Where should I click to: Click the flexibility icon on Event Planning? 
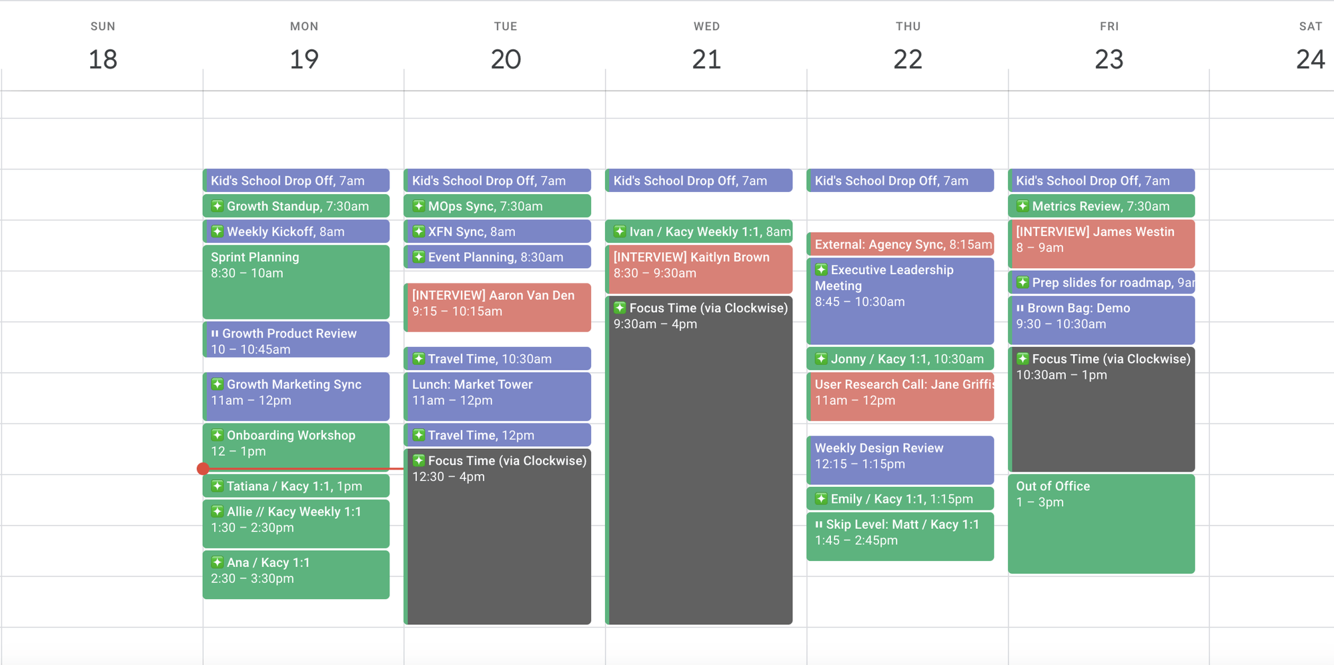[x=420, y=257]
